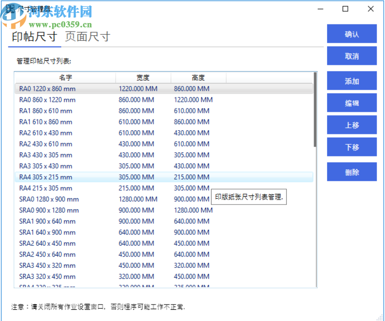Edit the selected size using 编辑

[351, 102]
